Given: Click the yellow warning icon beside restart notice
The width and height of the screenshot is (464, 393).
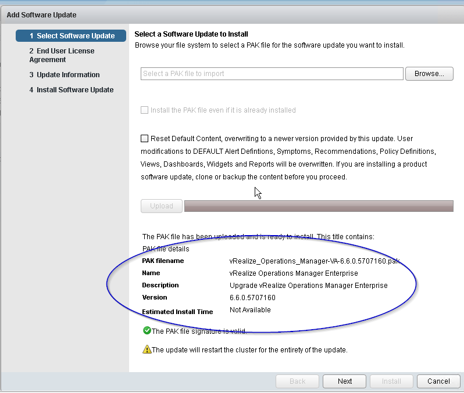Looking at the screenshot, I should coord(147,349).
